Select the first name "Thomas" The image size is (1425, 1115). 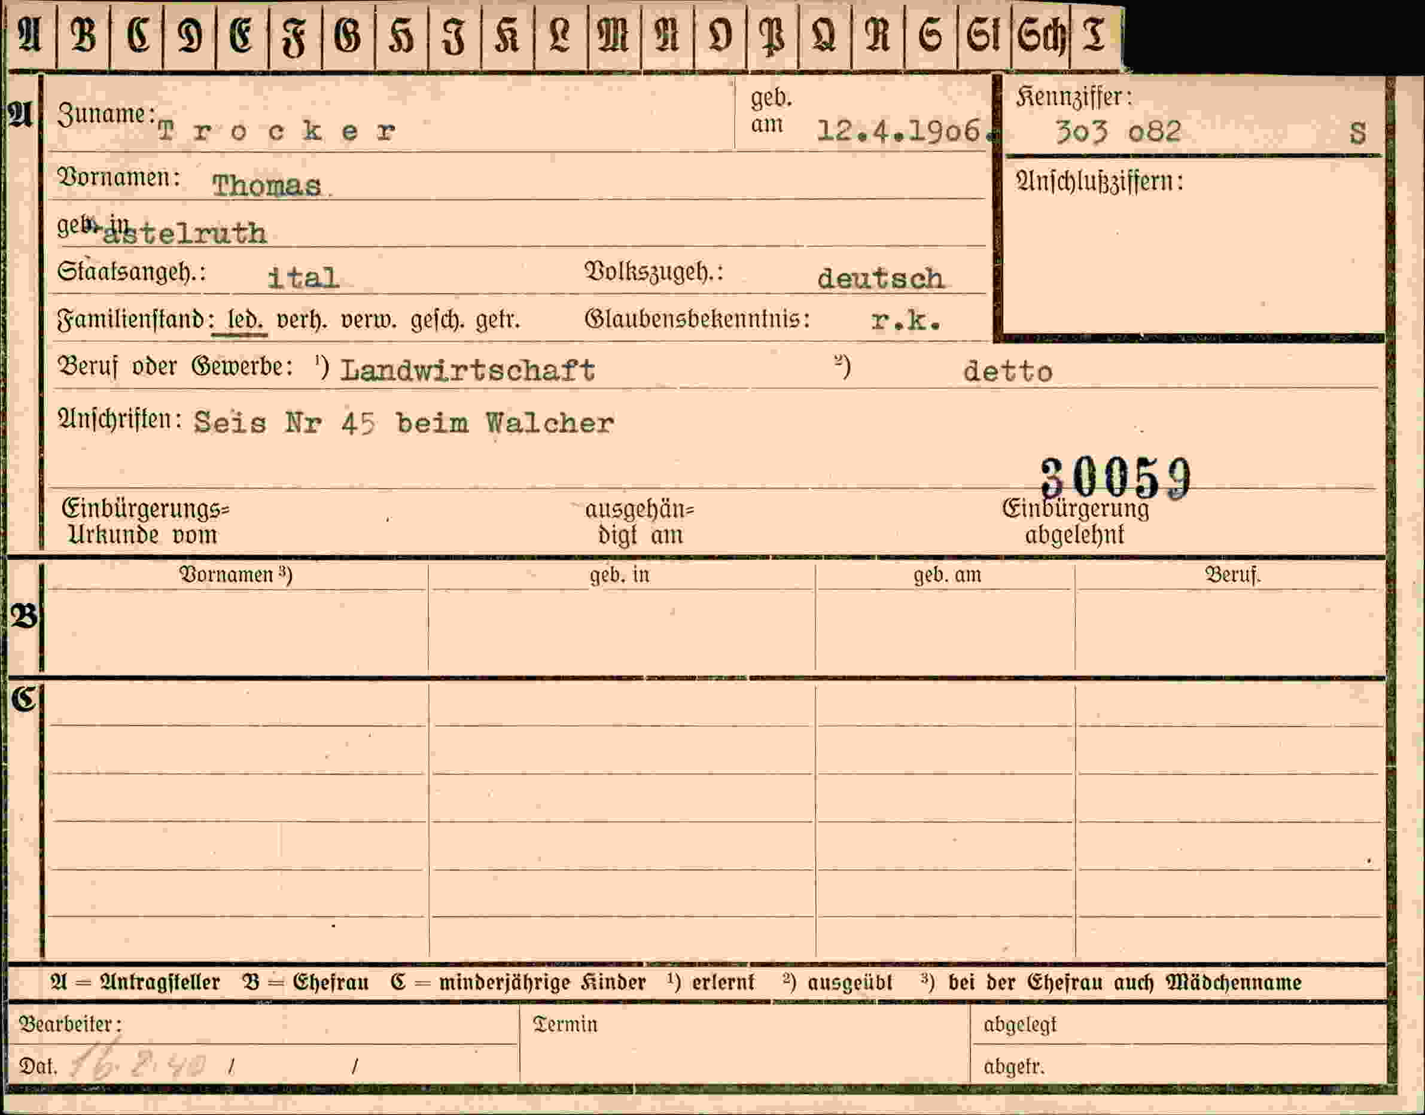(267, 186)
